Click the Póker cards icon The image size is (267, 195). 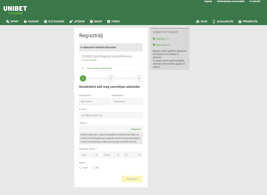tap(108, 21)
